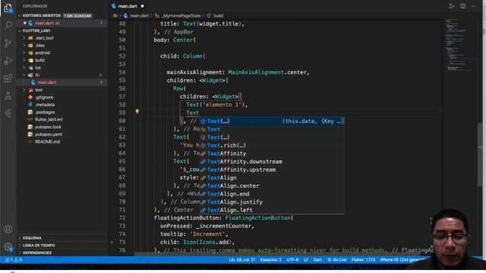Open Flutter 1.17.5 version info
The width and height of the screenshot is (486, 273).
tap(363, 259)
